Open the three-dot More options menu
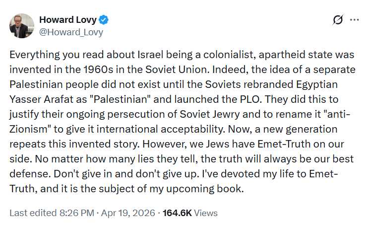Image resolution: width=368 pixels, height=227 pixels. click(x=354, y=20)
